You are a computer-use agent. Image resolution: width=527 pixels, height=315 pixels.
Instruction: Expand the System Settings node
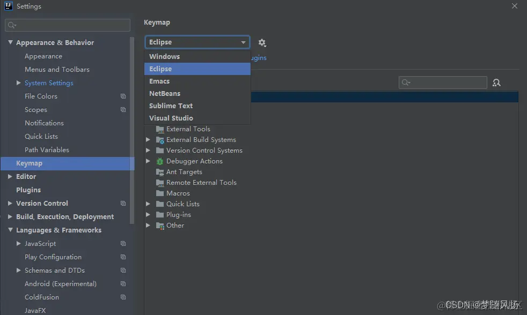pos(18,82)
